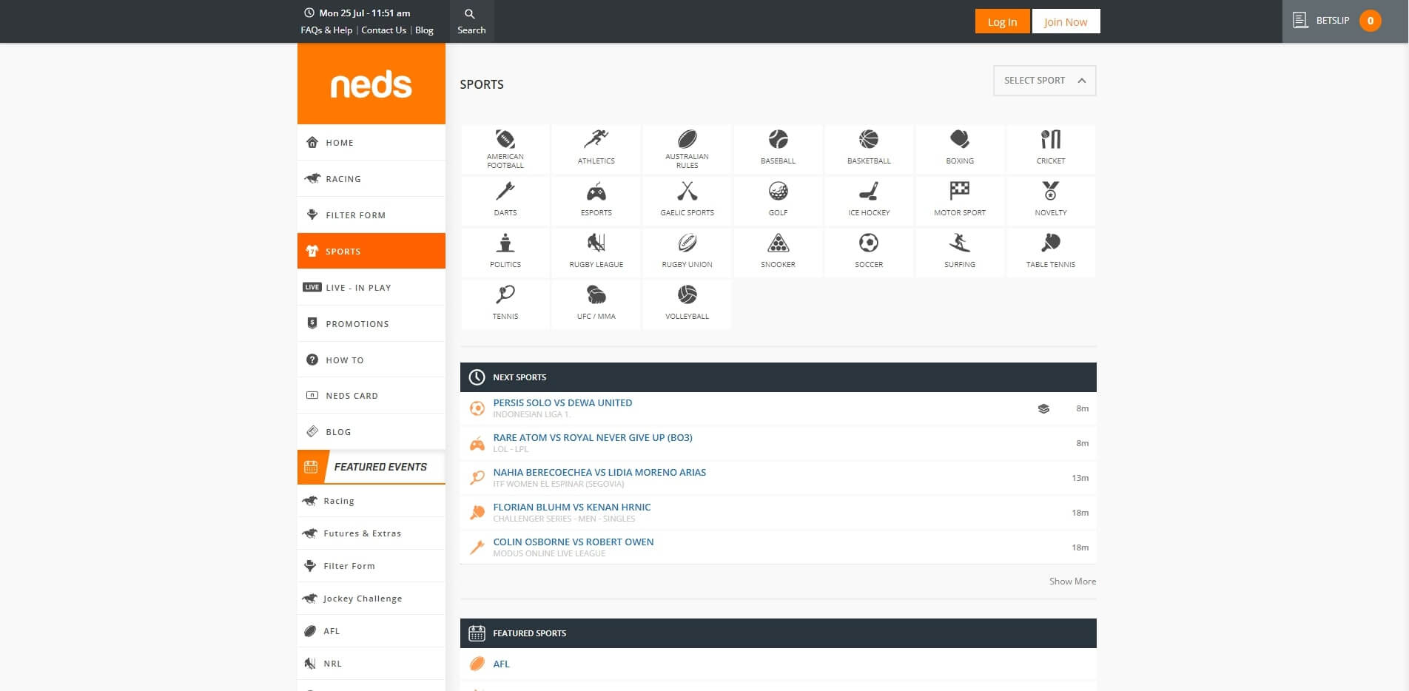The image size is (1409, 691).
Task: Open the Colin Osborne vs Robert Owen match
Action: (573, 542)
